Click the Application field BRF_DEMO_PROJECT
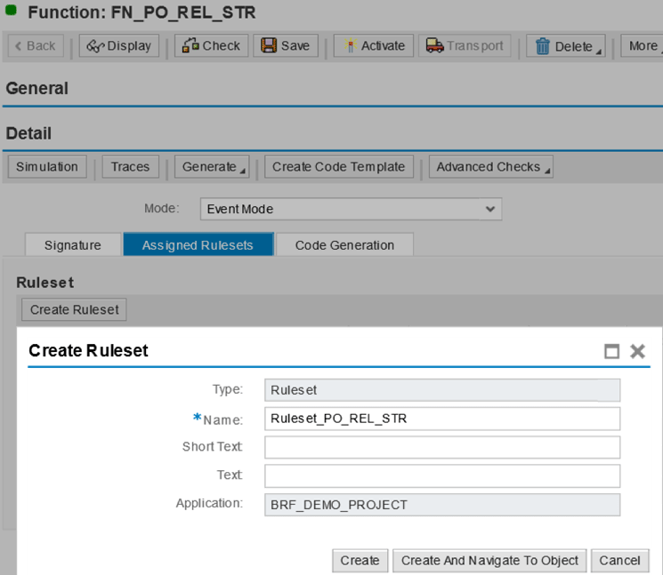This screenshot has width=663, height=575. [442, 505]
